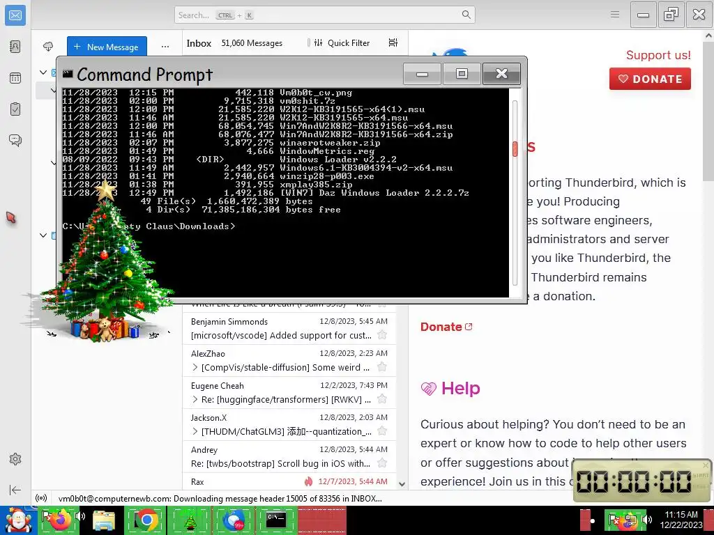Expand the THUDM/ChatGLM3 thread

click(195, 431)
